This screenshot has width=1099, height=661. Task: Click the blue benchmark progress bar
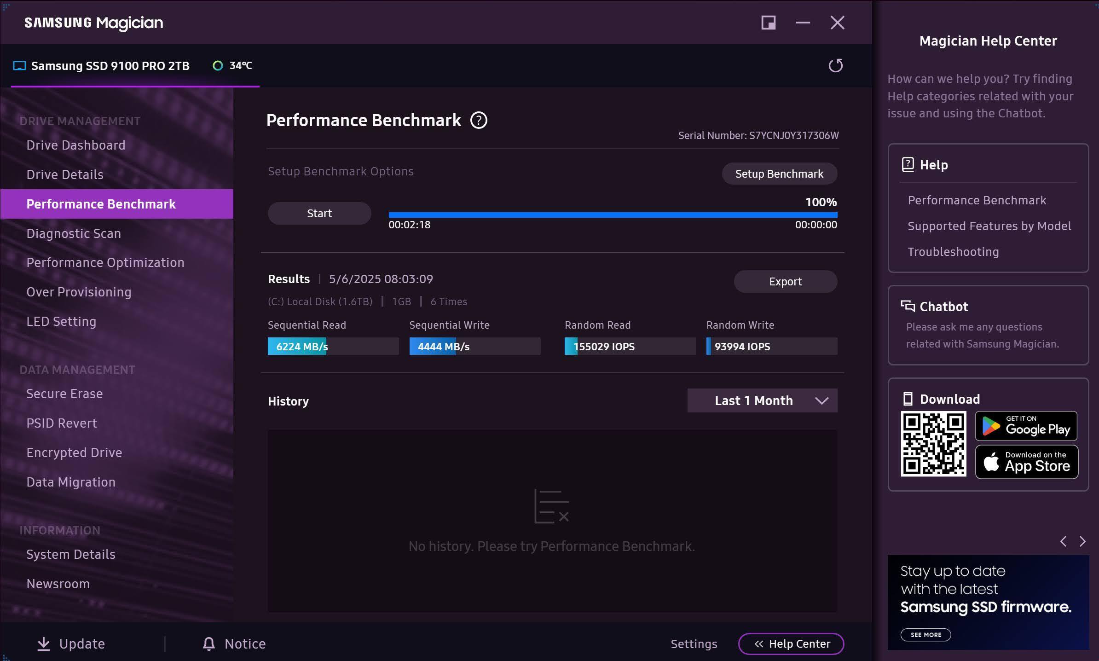612,215
